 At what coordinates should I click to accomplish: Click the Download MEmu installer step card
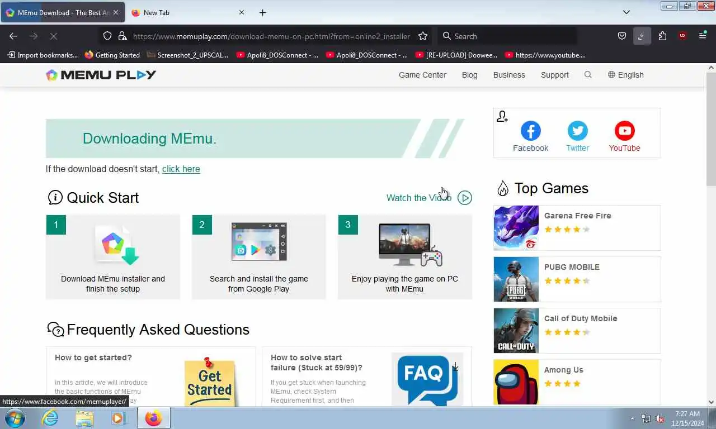coord(113,257)
